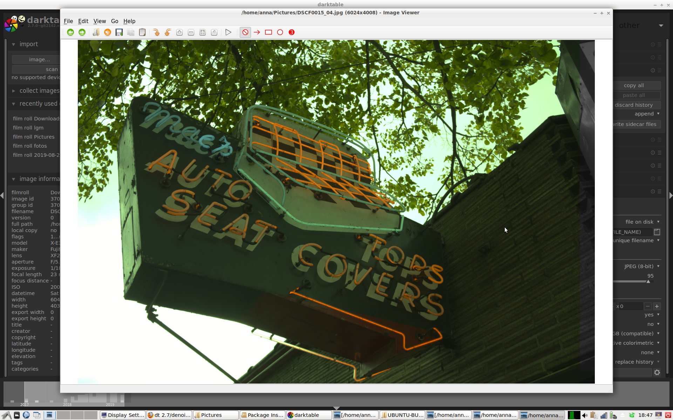
Task: Open the 'file on disk' storage dropdown
Action: (643, 222)
